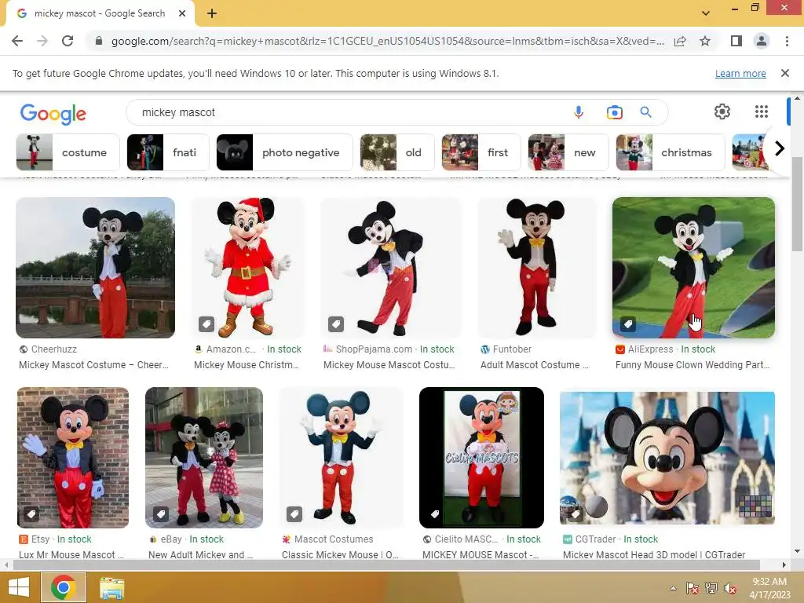Start a voice search with the microphone
804x603 pixels.
[579, 112]
